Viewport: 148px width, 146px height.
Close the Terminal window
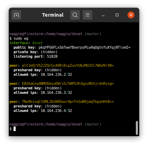coord(131,15)
